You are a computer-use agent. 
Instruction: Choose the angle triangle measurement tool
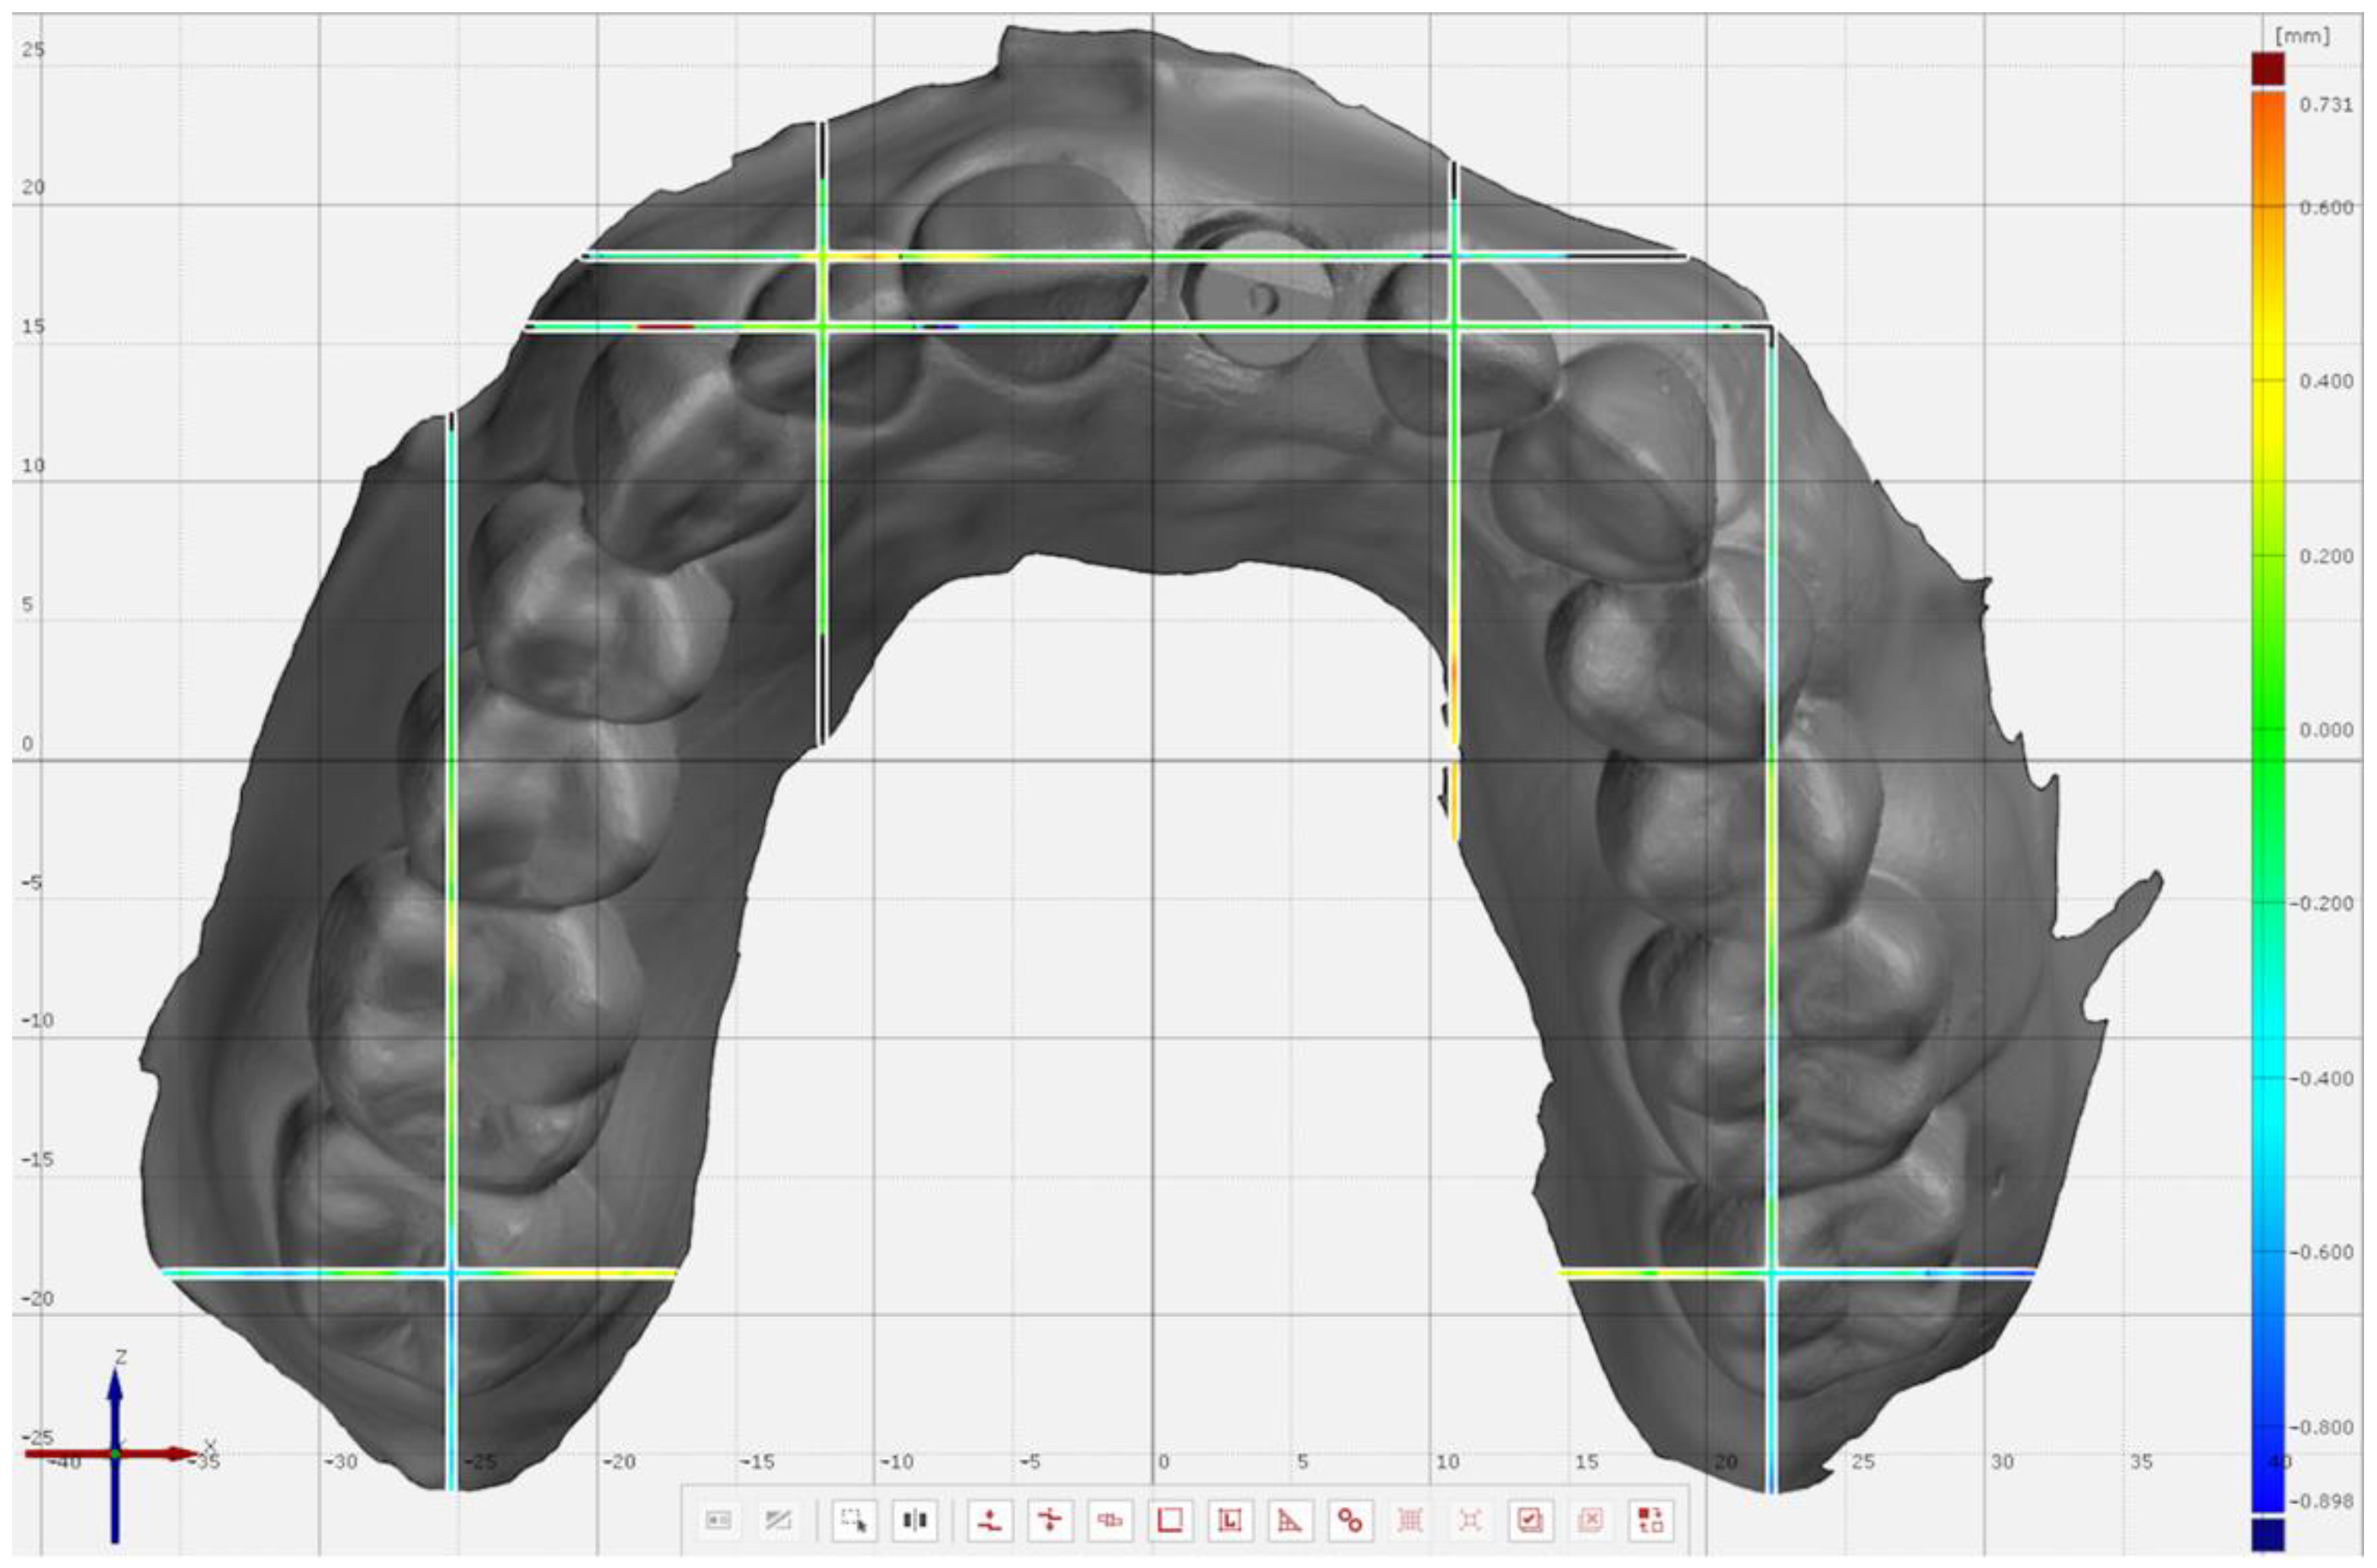1290,1521
